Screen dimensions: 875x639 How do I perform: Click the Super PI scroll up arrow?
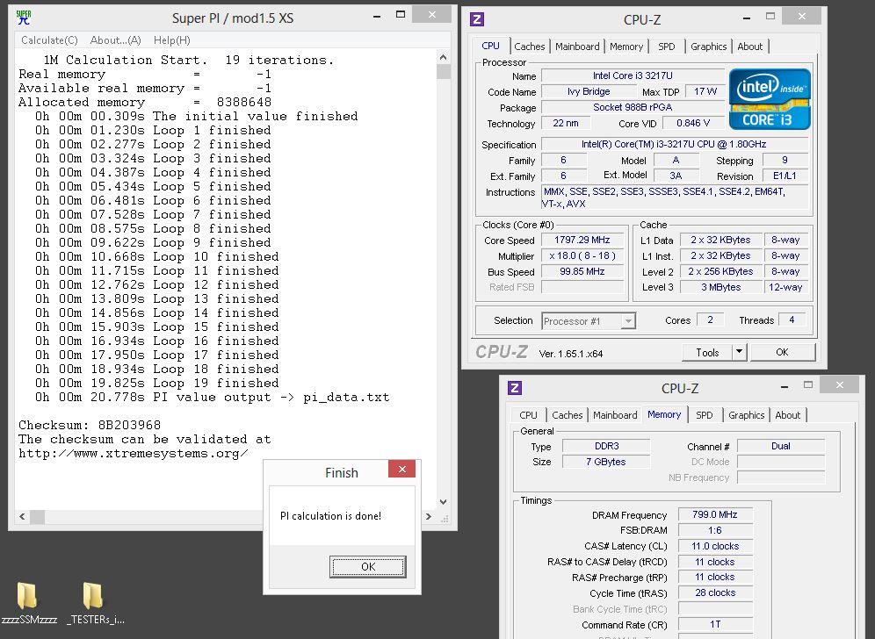coord(443,57)
